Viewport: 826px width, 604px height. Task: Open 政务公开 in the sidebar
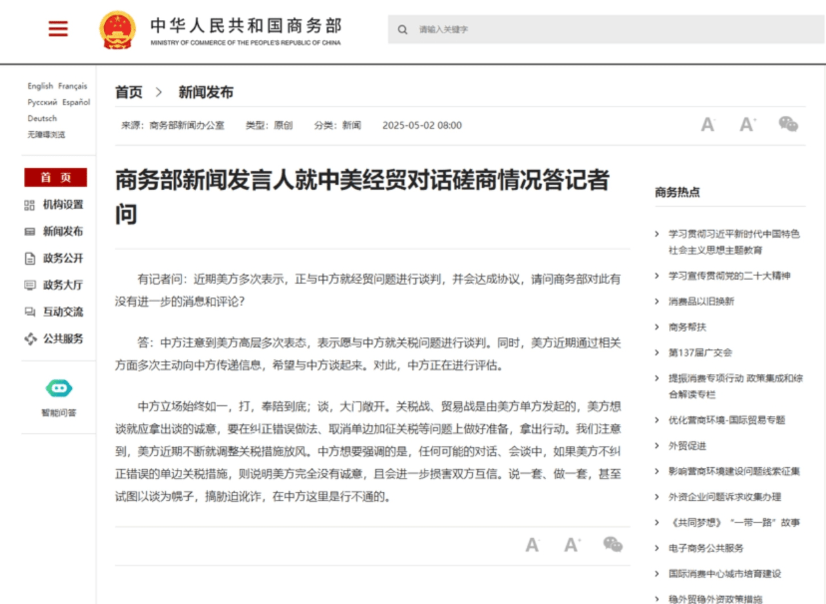click(63, 258)
